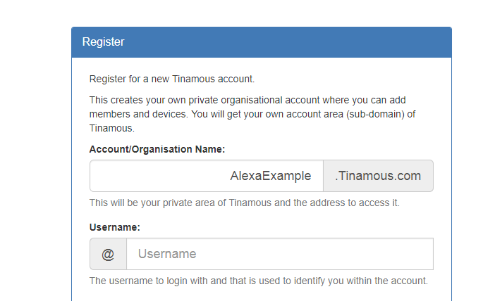The height and width of the screenshot is (301, 495).
Task: Click the "Username:" field label
Action: pos(115,227)
